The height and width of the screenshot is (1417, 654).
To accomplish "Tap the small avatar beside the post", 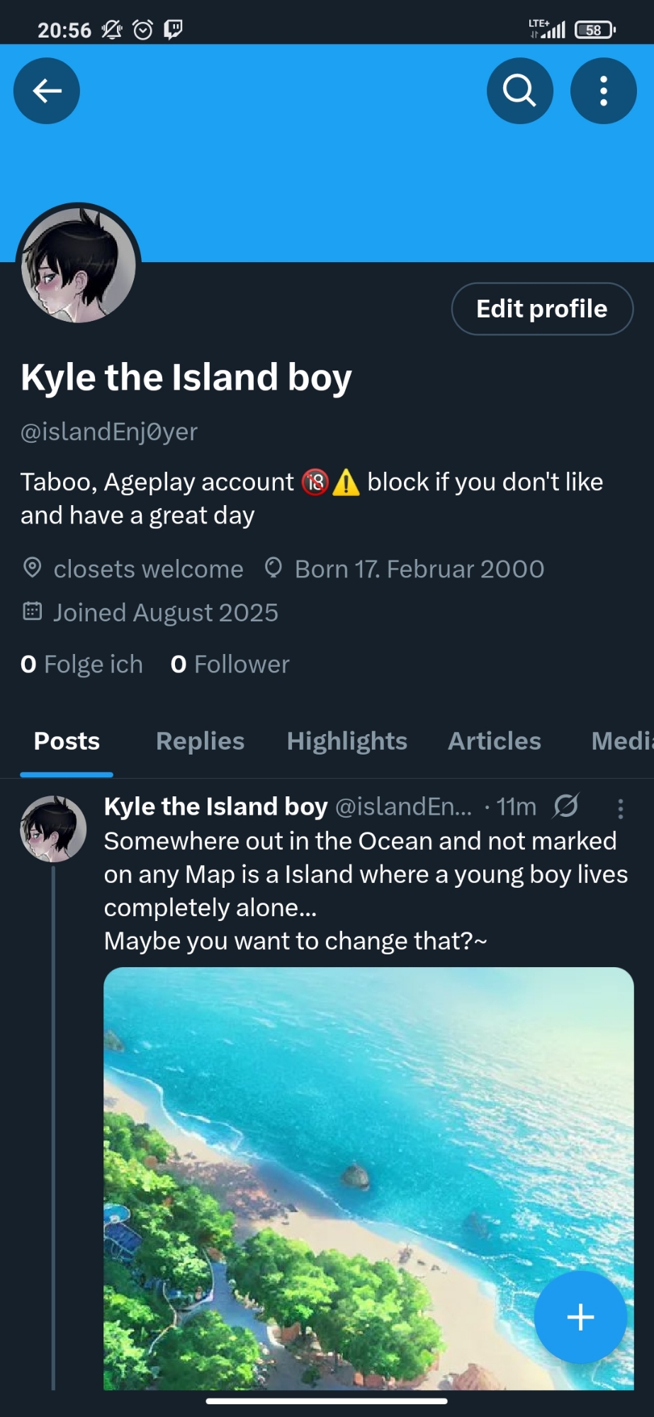I will point(53,828).
